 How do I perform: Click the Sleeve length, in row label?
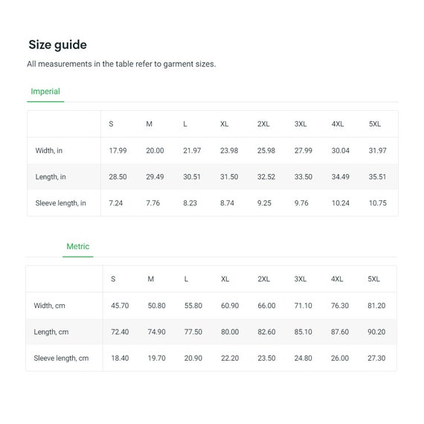(60, 203)
